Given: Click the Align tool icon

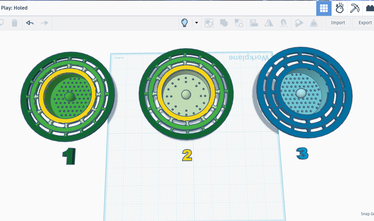Looking at the screenshot, I should pyautogui.click(x=254, y=23).
